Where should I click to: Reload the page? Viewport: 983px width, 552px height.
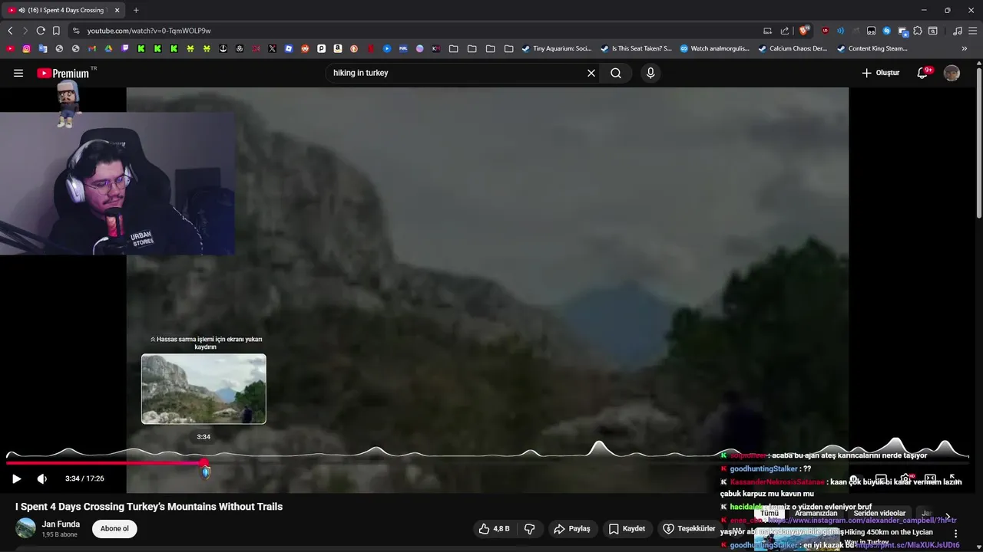click(x=41, y=31)
